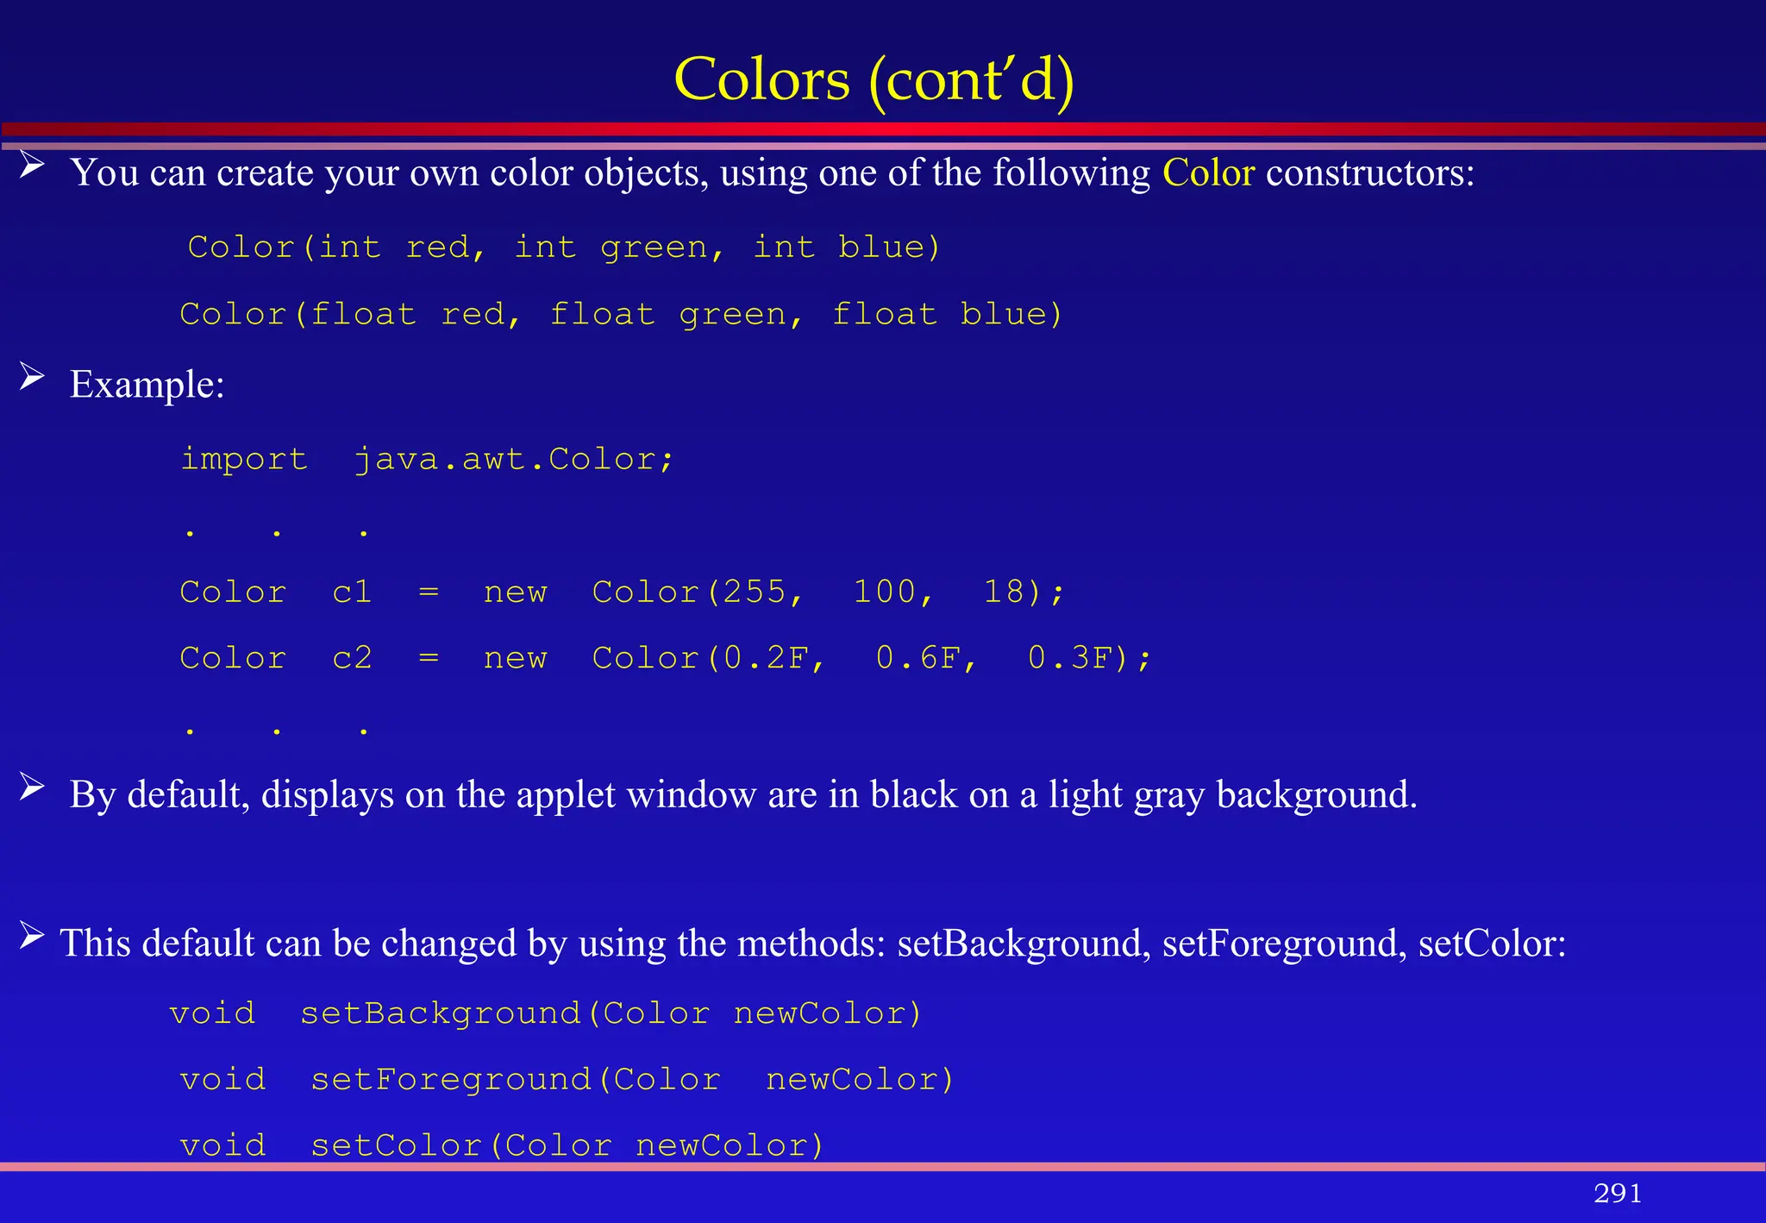Click the slide number 291
The image size is (1766, 1223).
(x=1618, y=1193)
